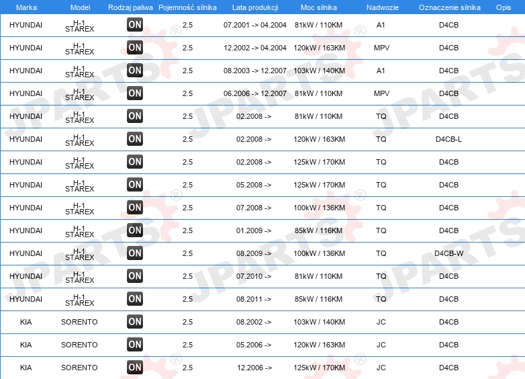Click ON fuel icon in 06.2006 row
This screenshot has width=525, height=379.
pos(135,93)
